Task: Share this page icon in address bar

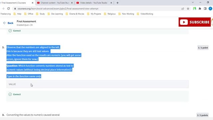Action: tap(183, 9)
